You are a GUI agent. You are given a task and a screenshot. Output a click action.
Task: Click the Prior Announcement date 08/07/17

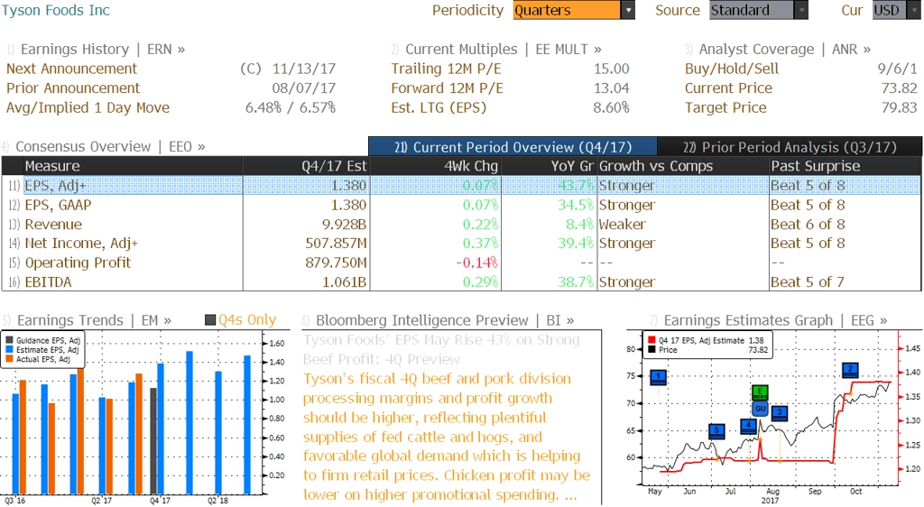pos(303,88)
